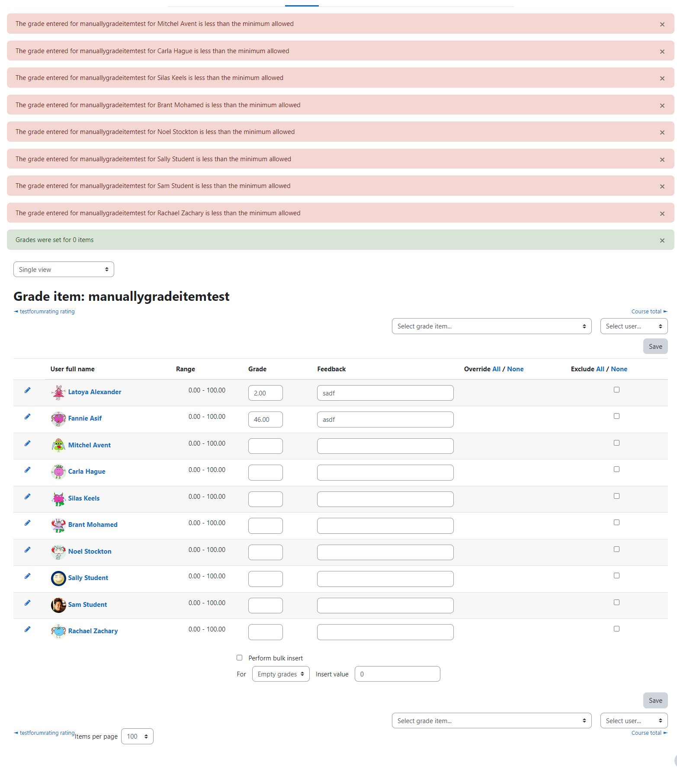
Task: Check the Exclude box for Sam Student
Action: click(616, 602)
